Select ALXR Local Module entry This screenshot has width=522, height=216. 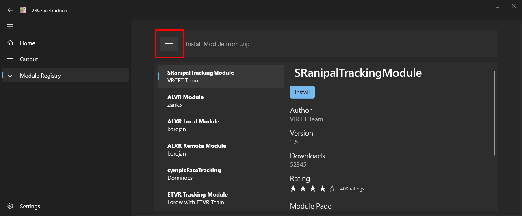pyautogui.click(x=221, y=125)
